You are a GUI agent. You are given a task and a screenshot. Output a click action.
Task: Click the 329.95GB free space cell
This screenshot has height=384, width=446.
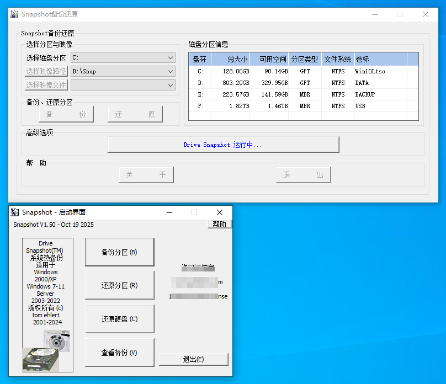(274, 83)
